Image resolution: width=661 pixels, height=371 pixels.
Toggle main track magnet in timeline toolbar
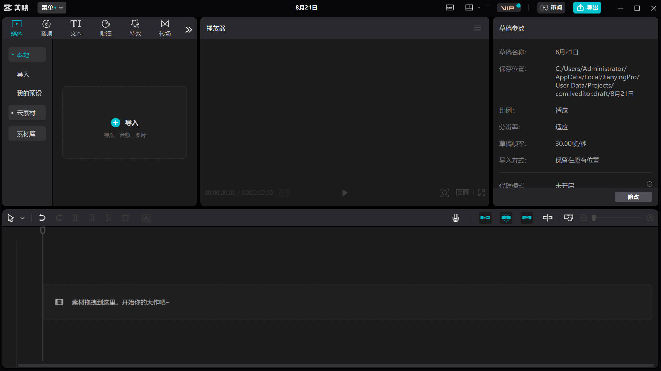tap(485, 218)
